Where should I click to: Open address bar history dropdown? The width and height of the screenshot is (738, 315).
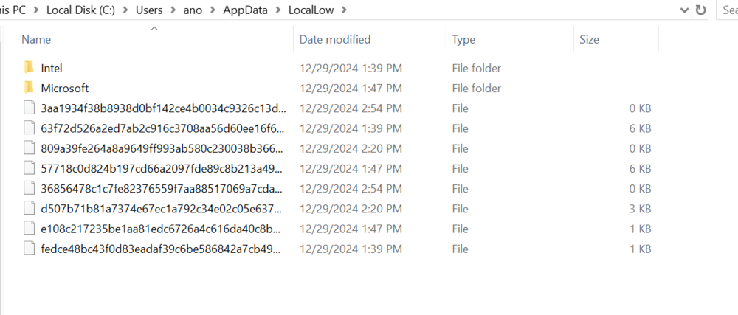point(684,10)
